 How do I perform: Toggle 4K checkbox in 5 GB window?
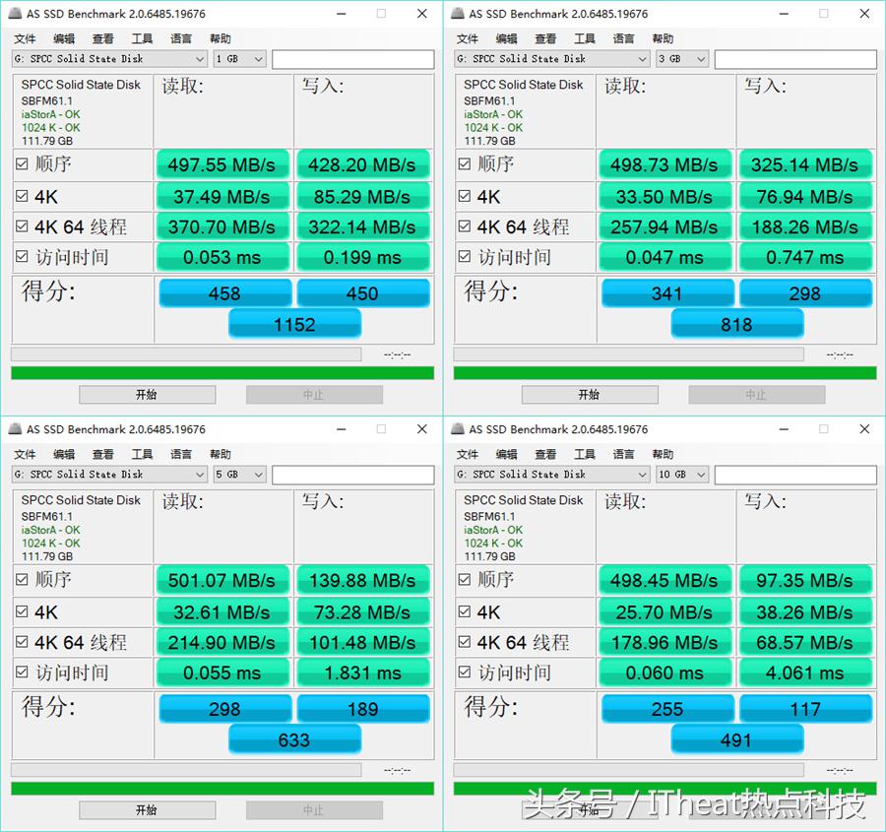[22, 611]
